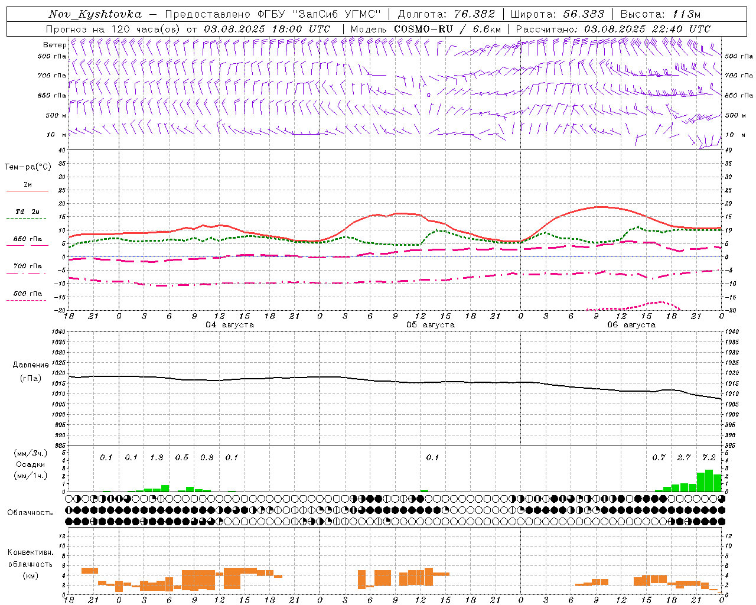Click the 'Ветер' wind panel label
This screenshot has width=756, height=605.
point(55,45)
